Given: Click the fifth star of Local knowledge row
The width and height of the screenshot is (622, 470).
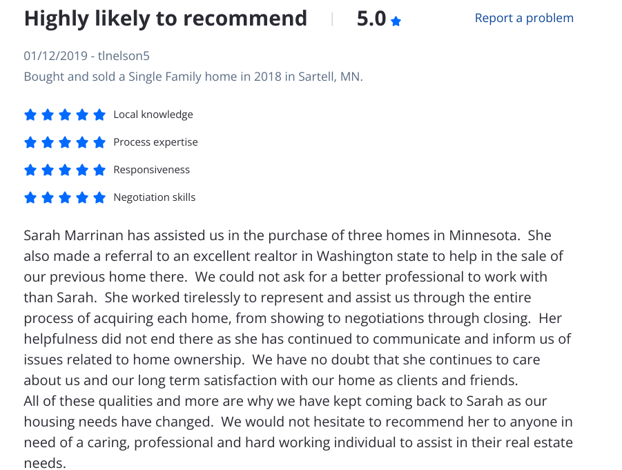Looking at the screenshot, I should (x=99, y=115).
